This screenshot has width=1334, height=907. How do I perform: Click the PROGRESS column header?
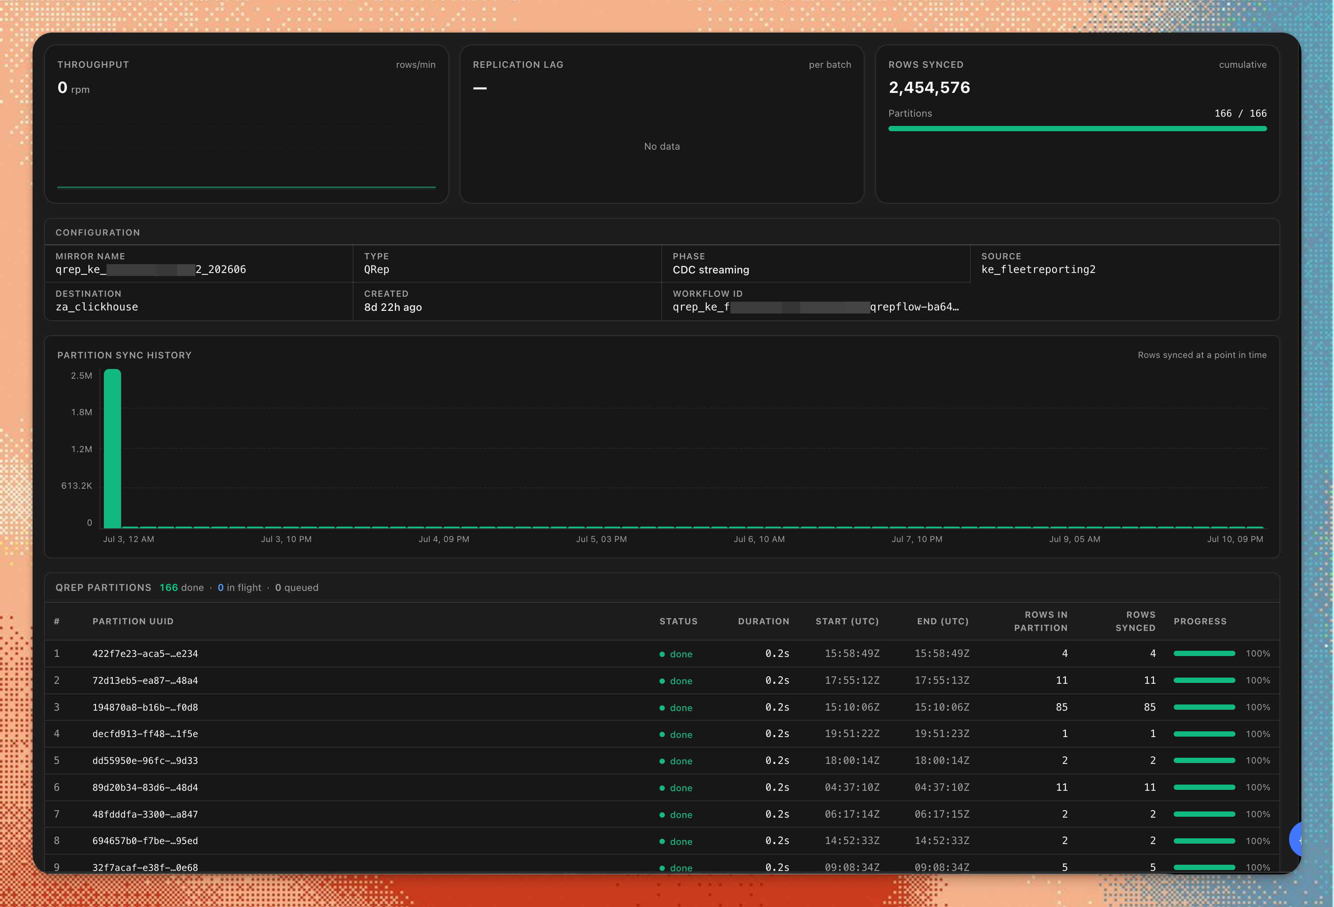1200,621
